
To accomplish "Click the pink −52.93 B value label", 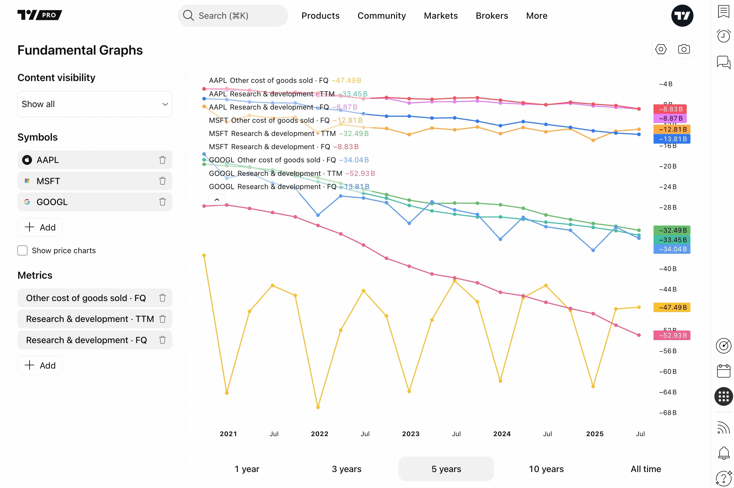I will click(x=671, y=335).
